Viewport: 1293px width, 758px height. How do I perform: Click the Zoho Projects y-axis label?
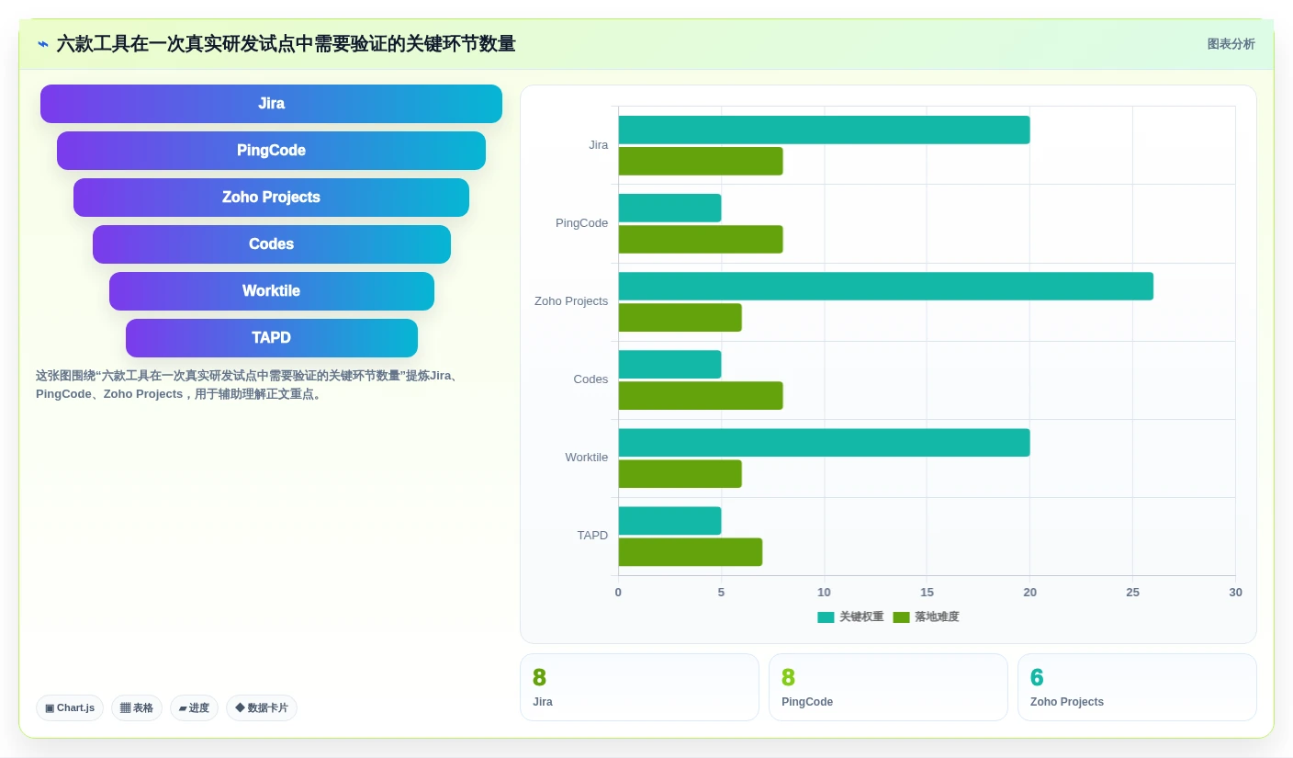pyautogui.click(x=571, y=301)
